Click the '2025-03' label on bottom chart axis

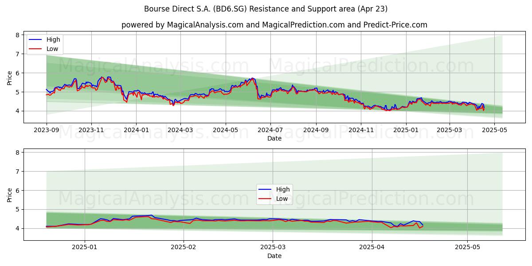[x=273, y=248]
